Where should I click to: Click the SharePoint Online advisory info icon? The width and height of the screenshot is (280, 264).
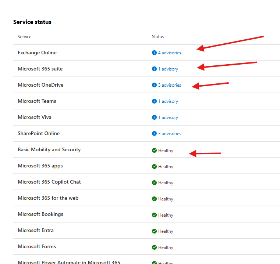click(x=154, y=134)
